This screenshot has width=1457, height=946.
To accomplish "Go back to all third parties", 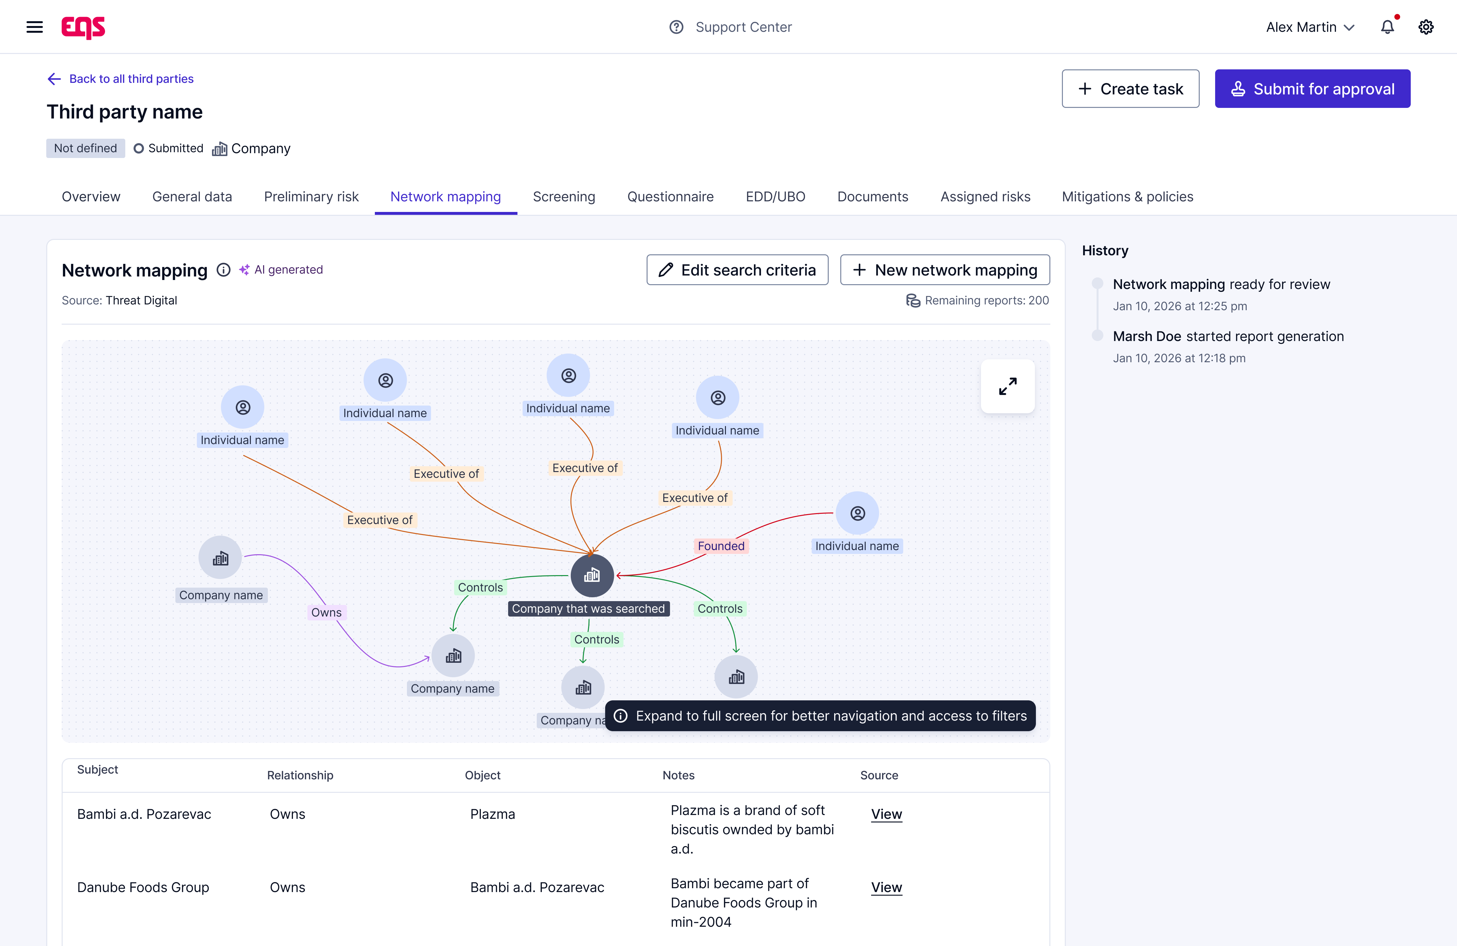I will 120,79.
